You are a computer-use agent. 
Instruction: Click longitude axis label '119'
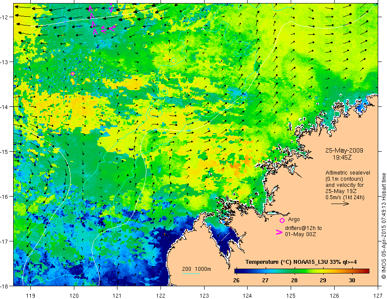pyautogui.click(x=31, y=295)
